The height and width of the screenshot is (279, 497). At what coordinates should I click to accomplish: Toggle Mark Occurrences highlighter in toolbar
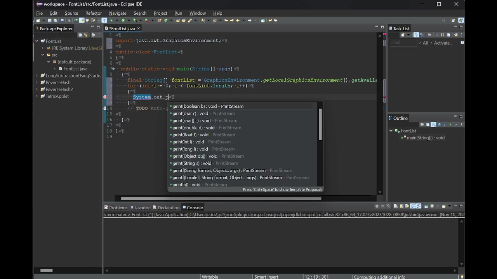tap(82, 20)
